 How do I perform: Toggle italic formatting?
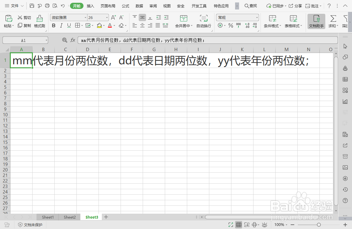coord(61,25)
